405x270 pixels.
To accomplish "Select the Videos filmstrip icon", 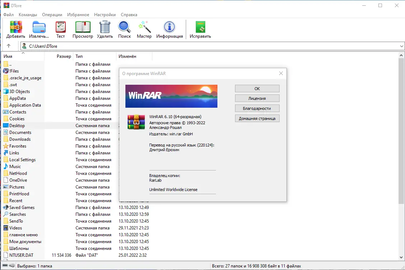I will [x=6, y=228].
